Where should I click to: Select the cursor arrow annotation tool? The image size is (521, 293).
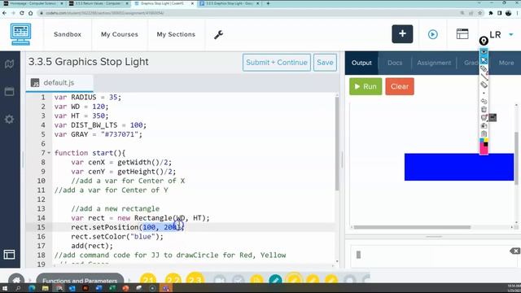tap(484, 60)
